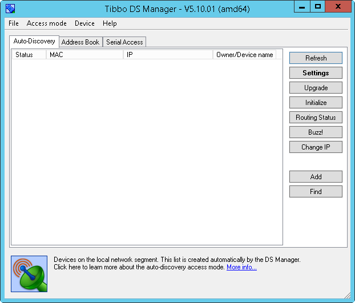Open the File menu
Screen dimensions: 355x303
click(14, 23)
